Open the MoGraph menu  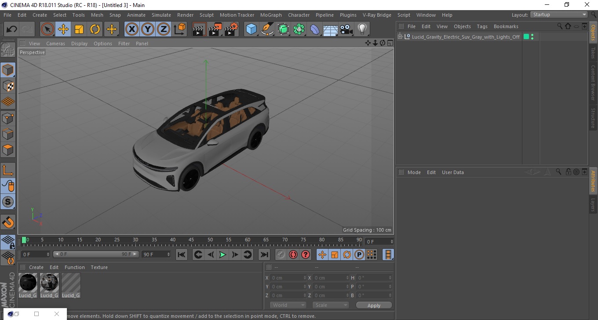(x=271, y=15)
